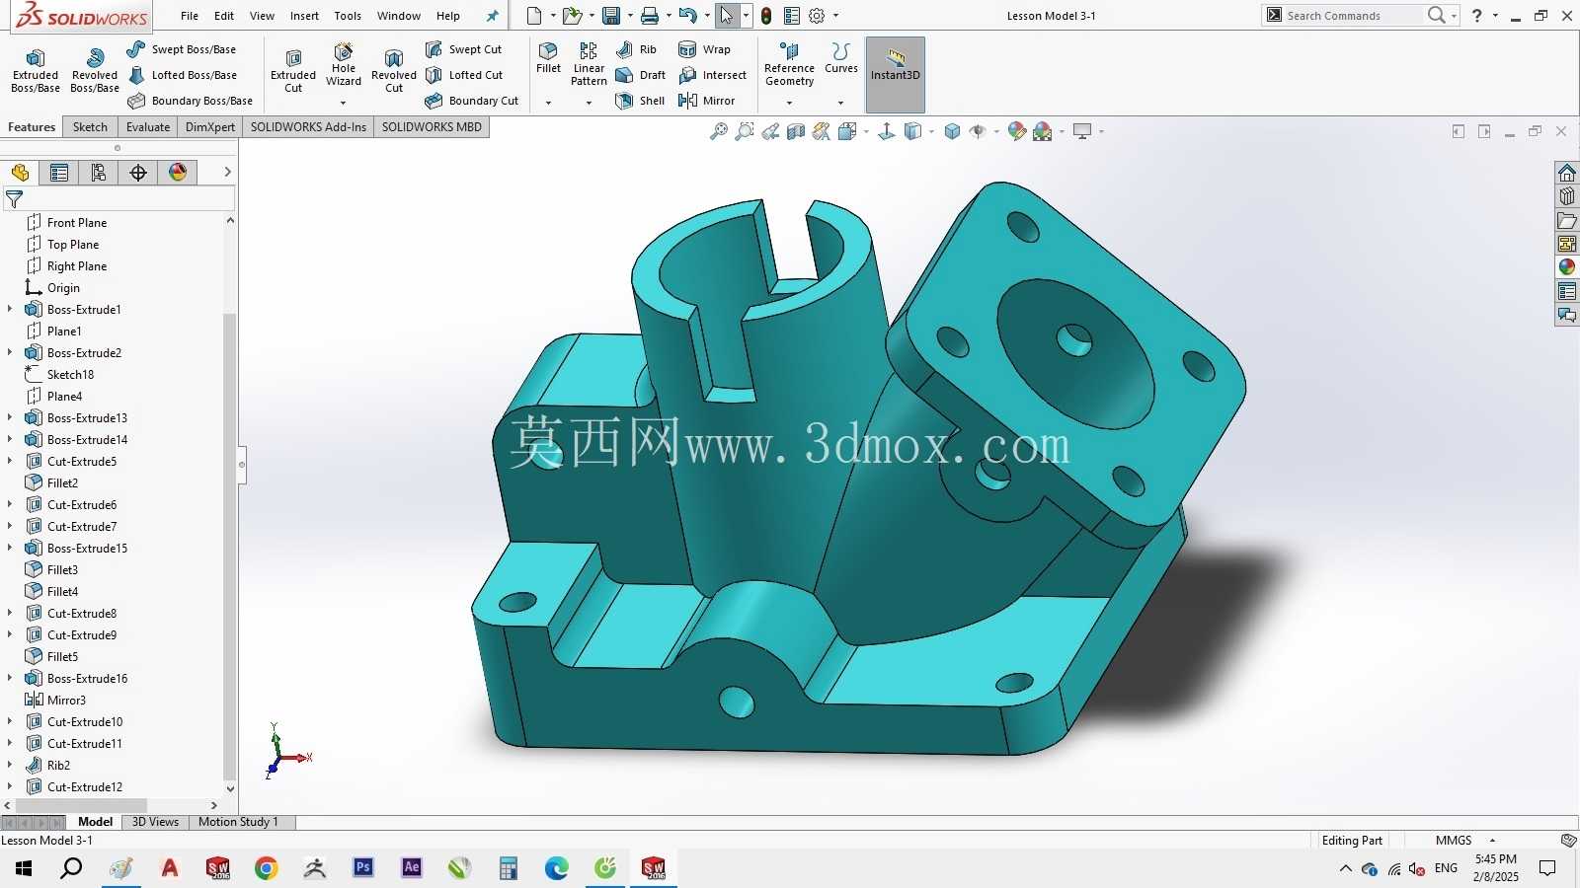Open the View menu
1580x888 pixels.
pos(262,16)
